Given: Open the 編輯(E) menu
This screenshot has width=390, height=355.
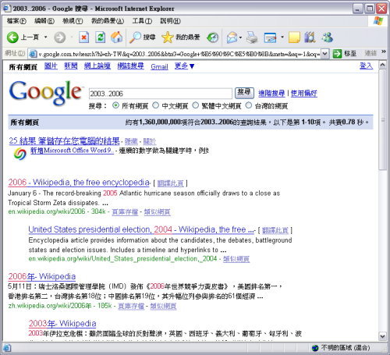Looking at the screenshot, I should click(44, 21).
